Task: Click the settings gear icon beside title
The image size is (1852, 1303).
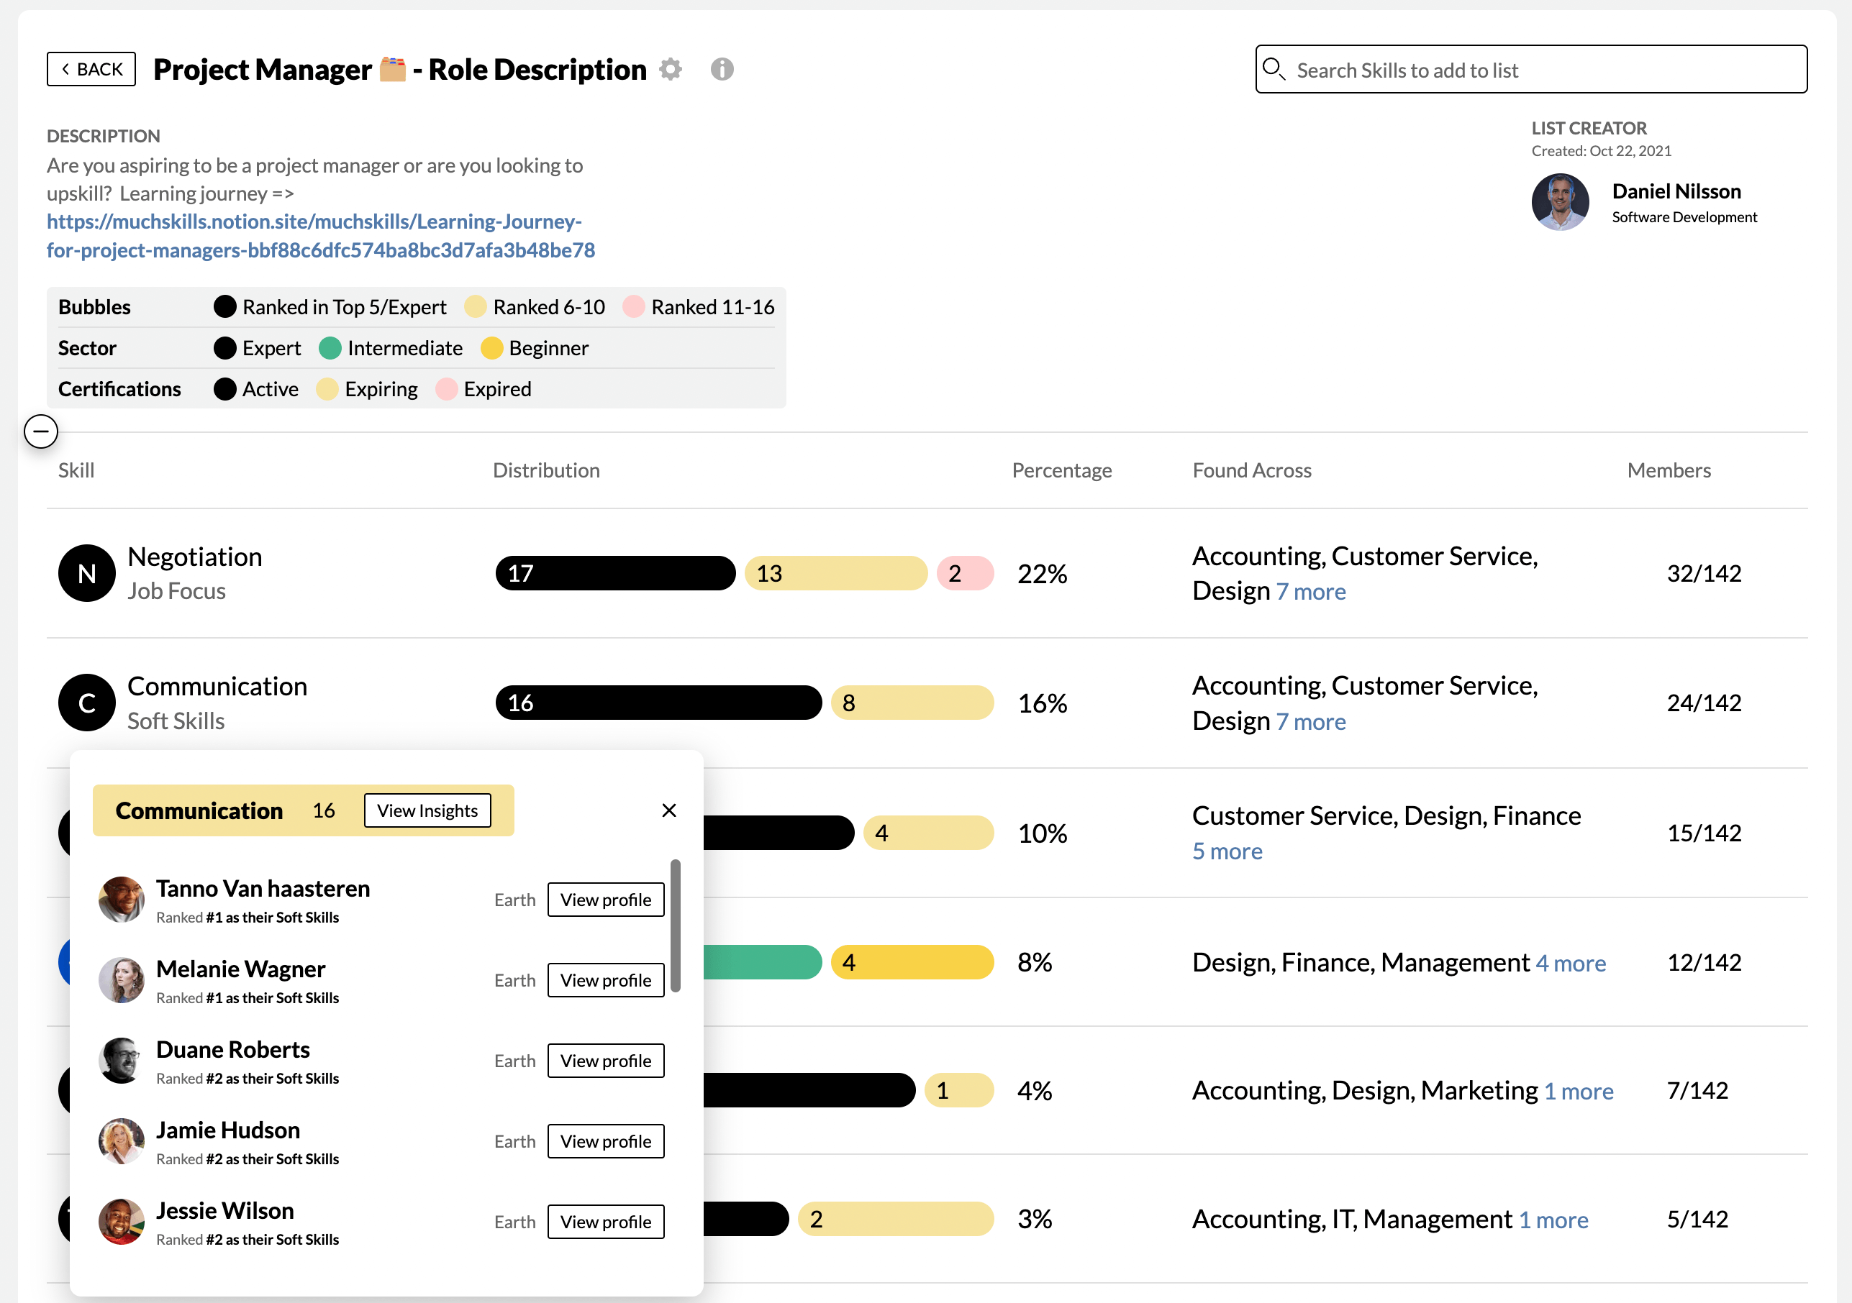Action: [671, 69]
